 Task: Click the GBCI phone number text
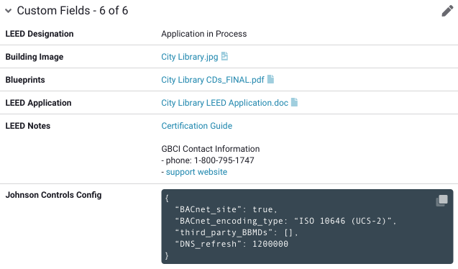224,160
